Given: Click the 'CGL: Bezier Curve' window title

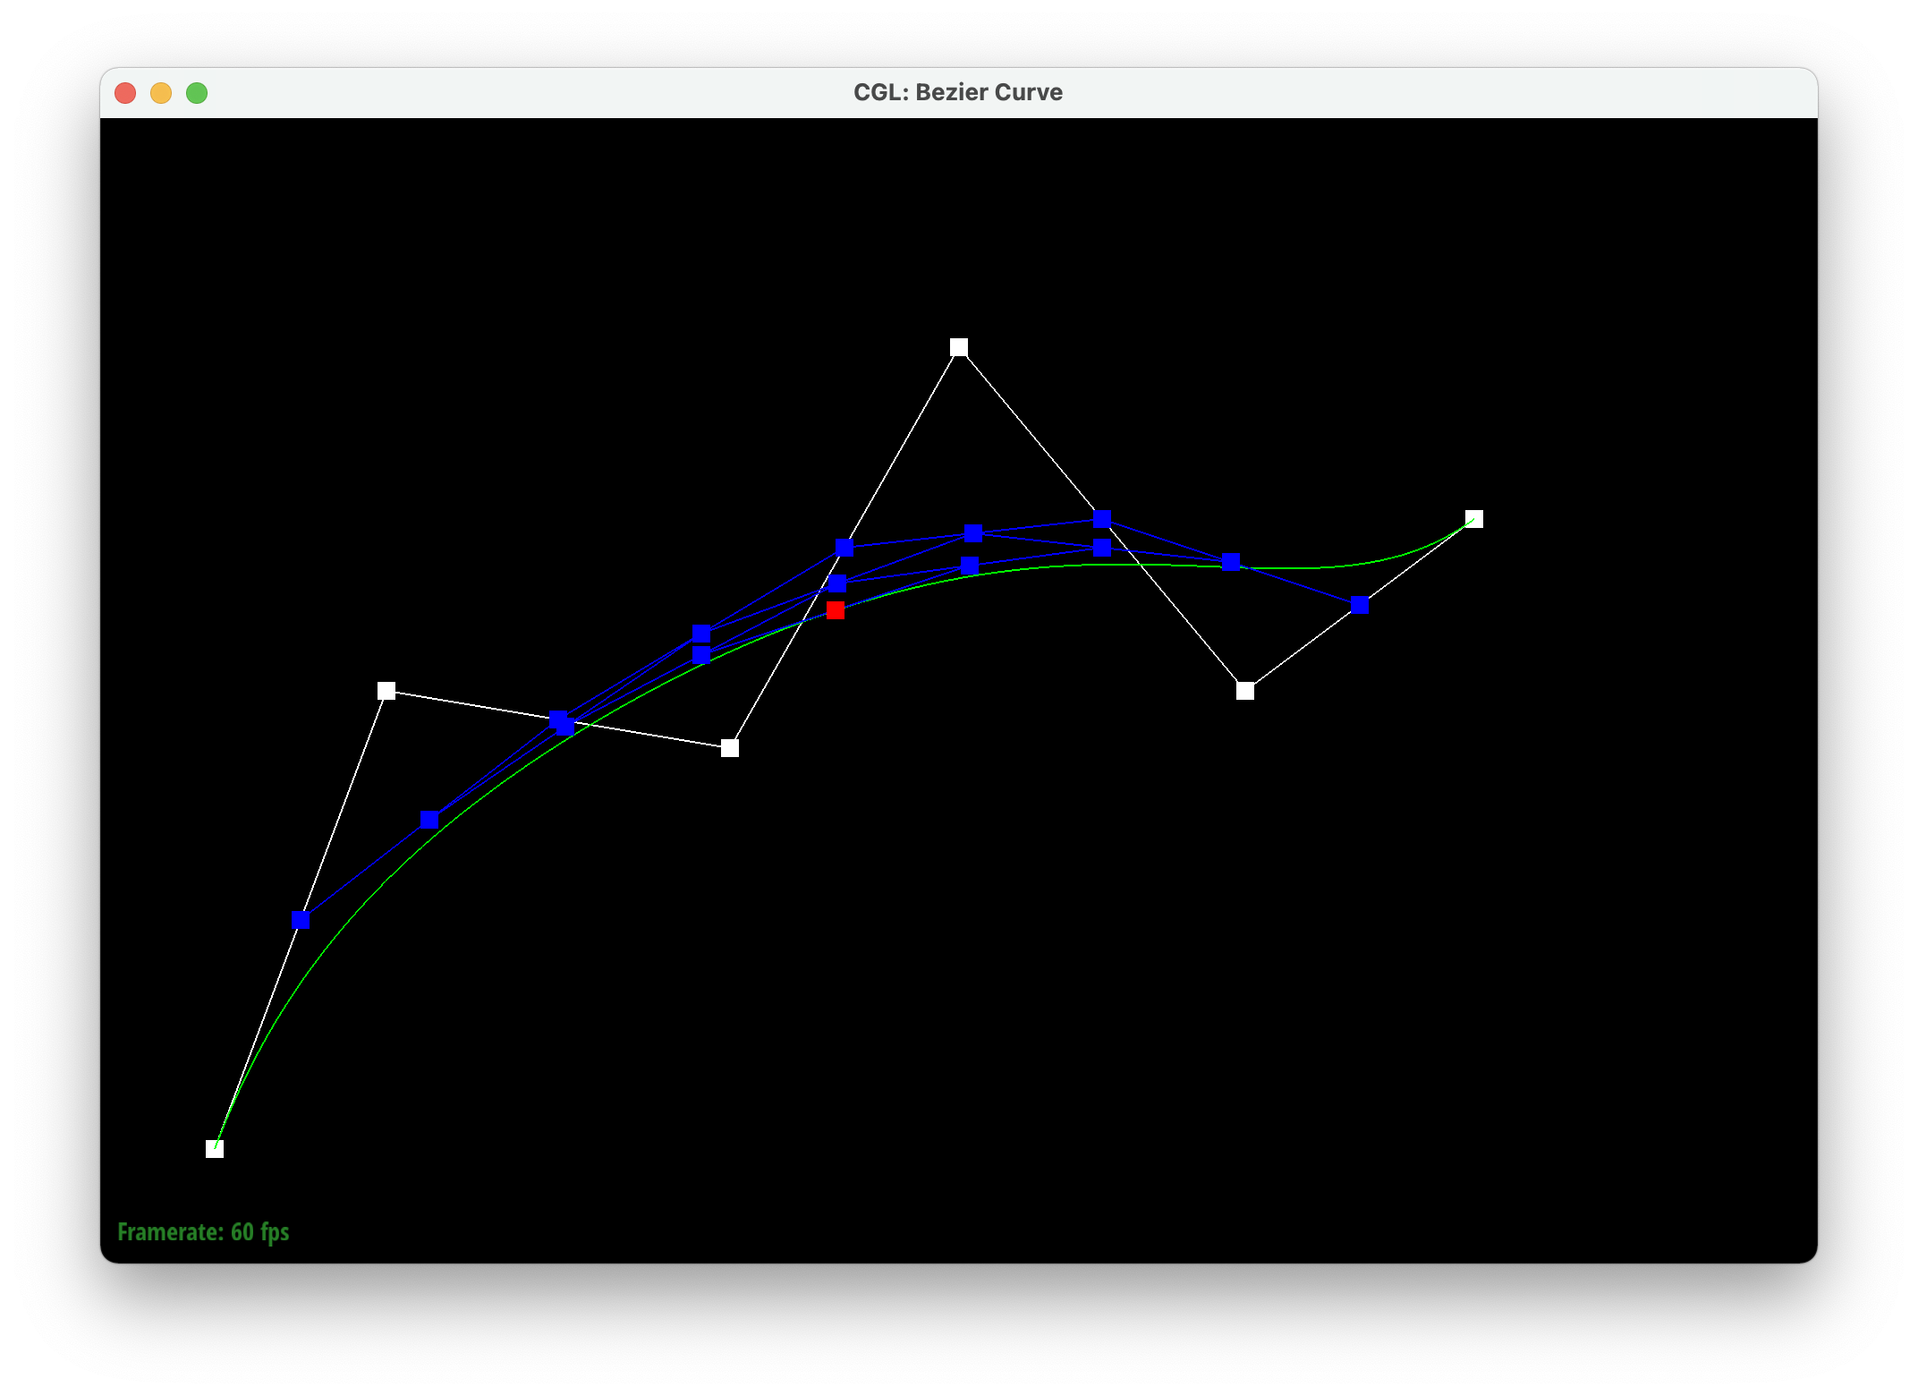Looking at the screenshot, I should (958, 92).
